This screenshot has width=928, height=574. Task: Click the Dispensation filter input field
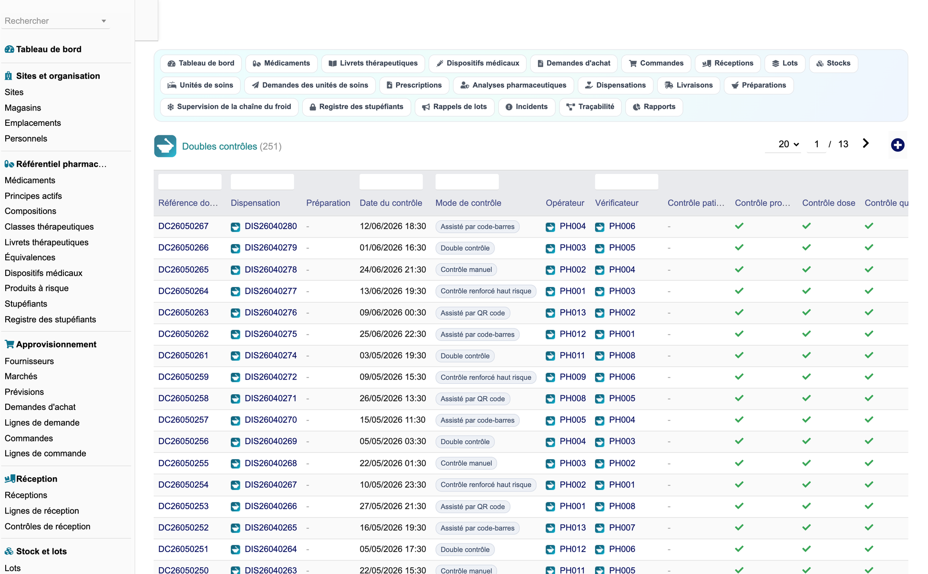point(262,182)
